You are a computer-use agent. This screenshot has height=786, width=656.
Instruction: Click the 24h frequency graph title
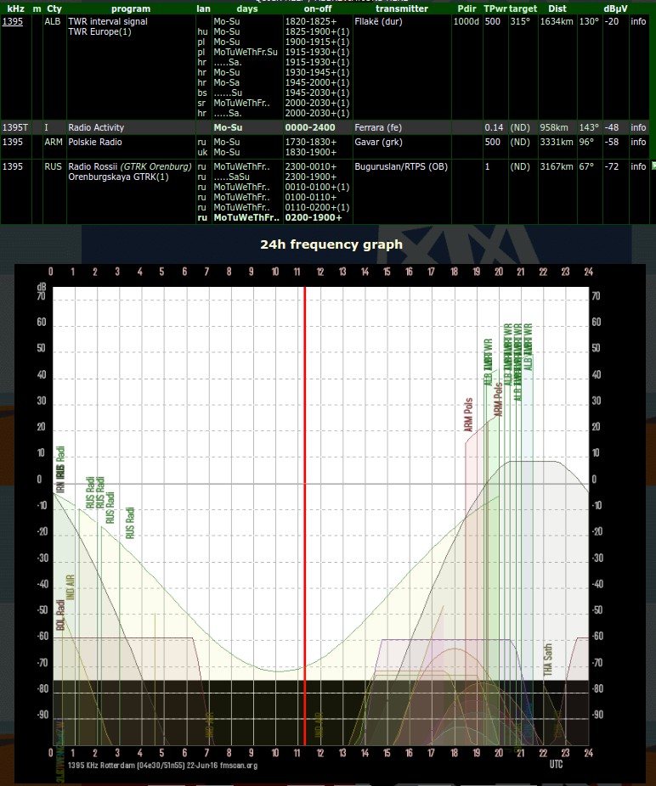331,245
